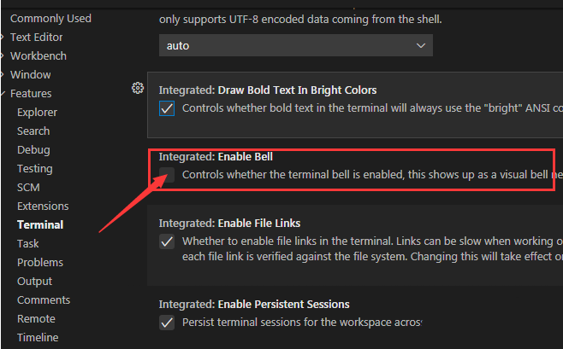This screenshot has height=349, width=563.
Task: Collapse the Features settings section
Action: tap(30, 93)
